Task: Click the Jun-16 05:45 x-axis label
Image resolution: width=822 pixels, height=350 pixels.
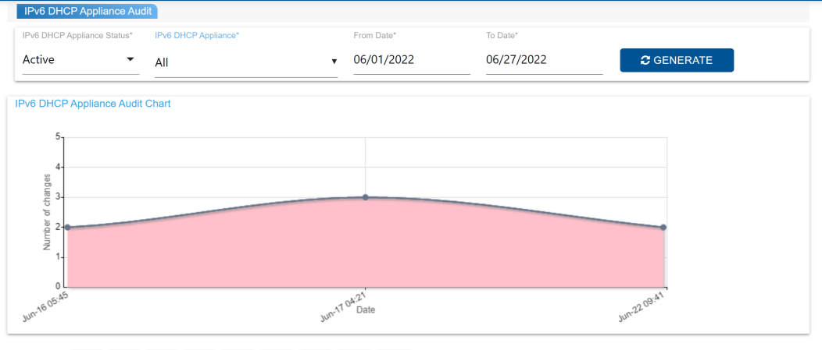Action: point(47,307)
